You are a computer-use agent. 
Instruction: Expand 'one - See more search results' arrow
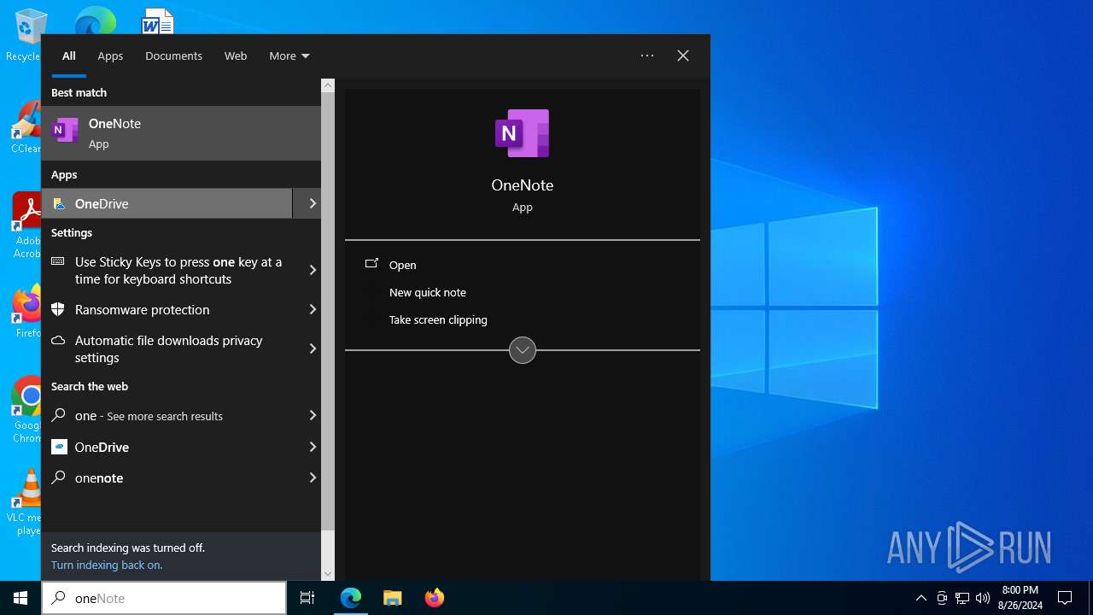pyautogui.click(x=313, y=415)
